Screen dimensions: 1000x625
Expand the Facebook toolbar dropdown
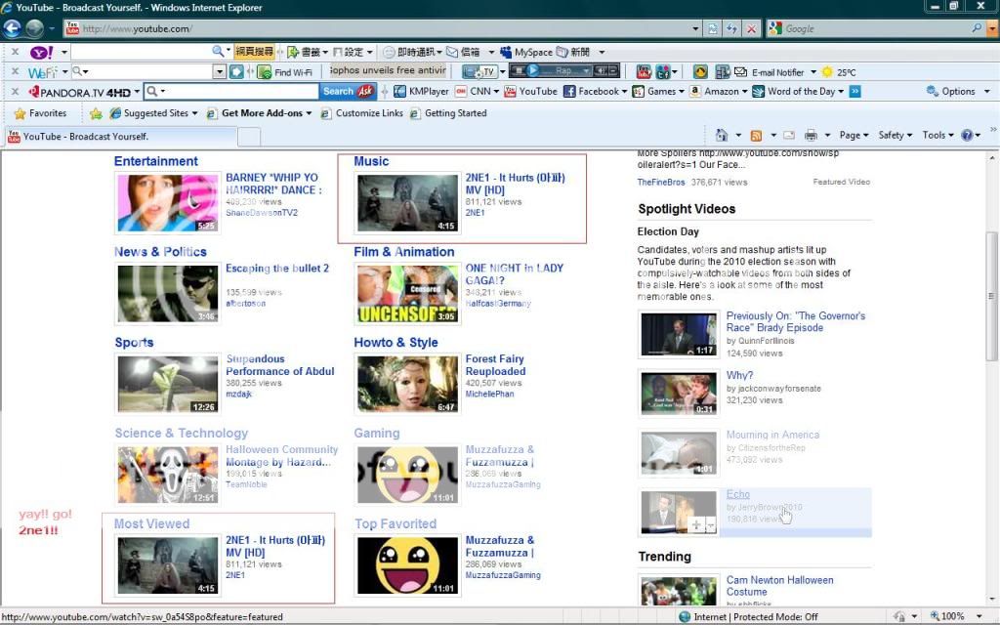click(x=624, y=92)
